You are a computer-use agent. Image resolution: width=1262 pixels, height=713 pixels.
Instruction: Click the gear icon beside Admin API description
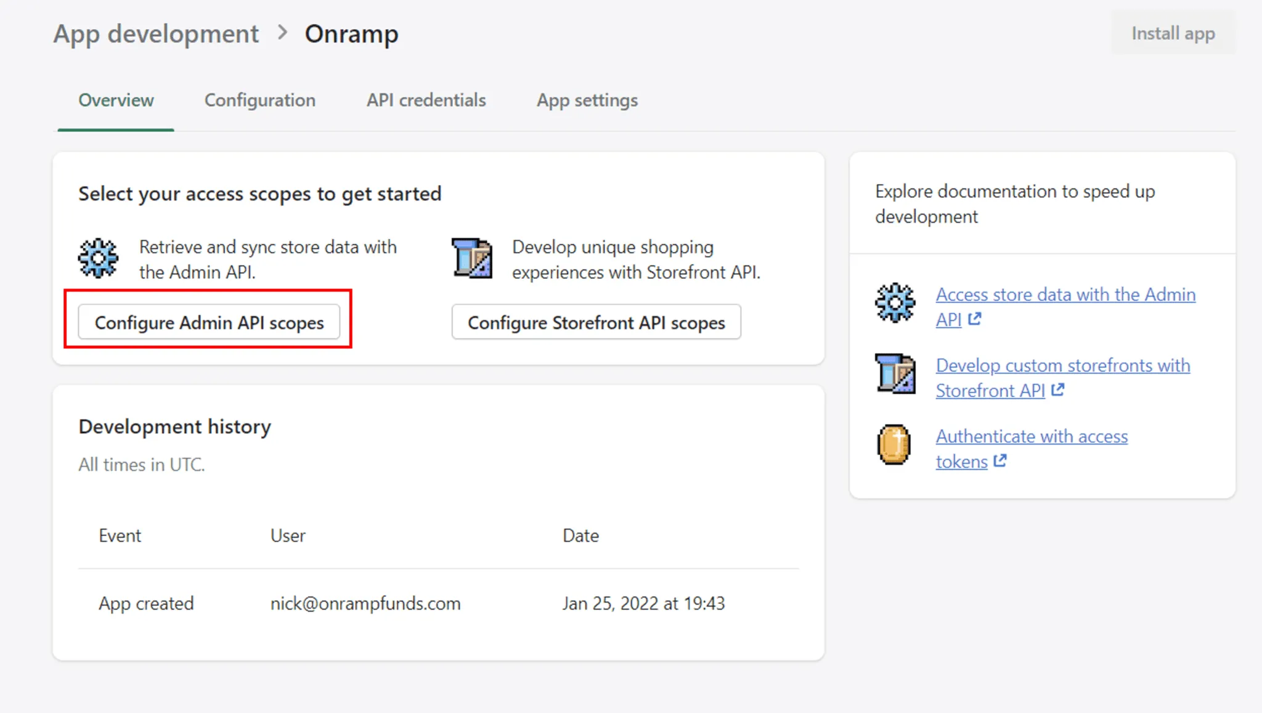click(98, 258)
